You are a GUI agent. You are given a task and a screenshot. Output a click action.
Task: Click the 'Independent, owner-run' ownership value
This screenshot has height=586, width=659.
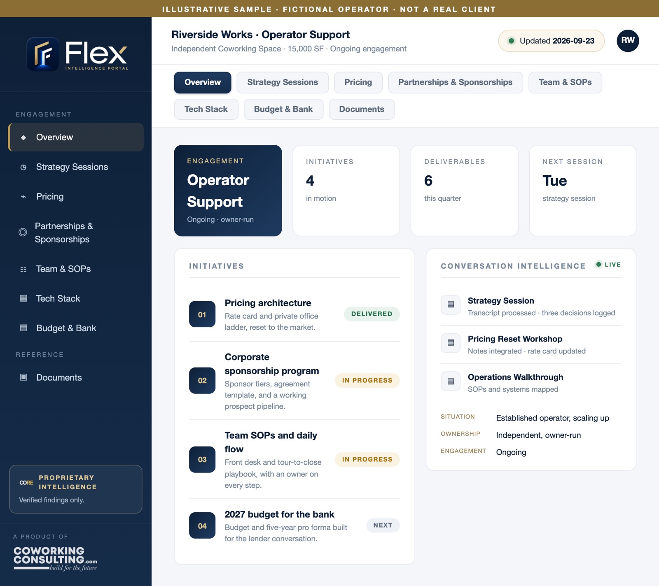[x=538, y=435]
